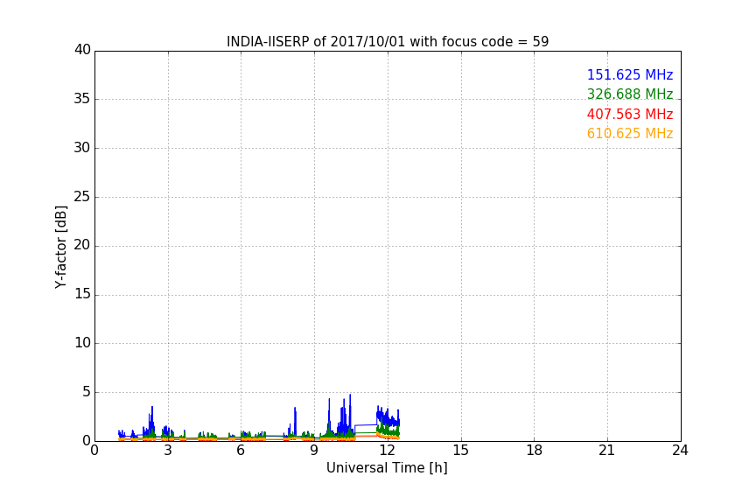The width and height of the screenshot is (756, 504).
Task: Click y-axis tick label 25
Action: click(x=82, y=196)
